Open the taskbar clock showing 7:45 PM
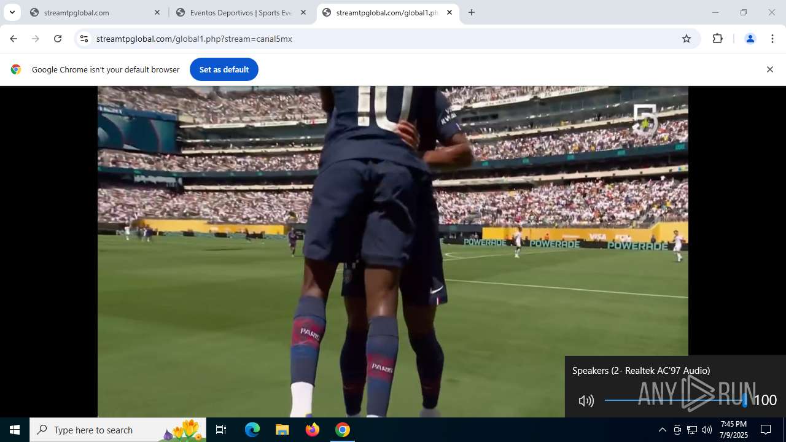786x442 pixels. coord(734,430)
